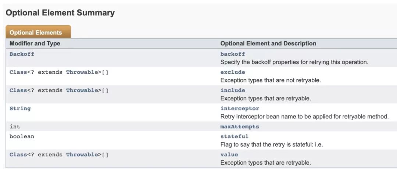Follow the interceptor element link
397x169 pixels.
pos(240,109)
